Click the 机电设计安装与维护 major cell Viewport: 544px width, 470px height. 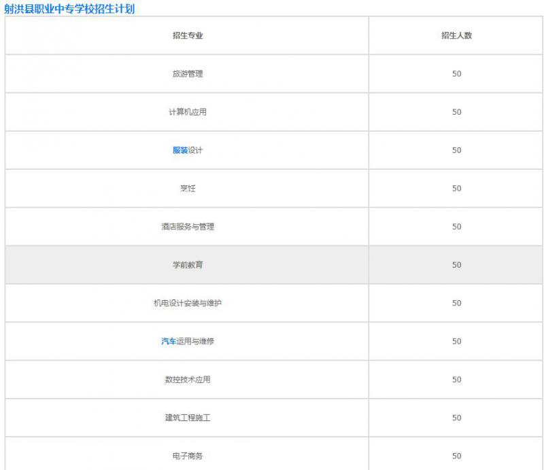pos(188,303)
